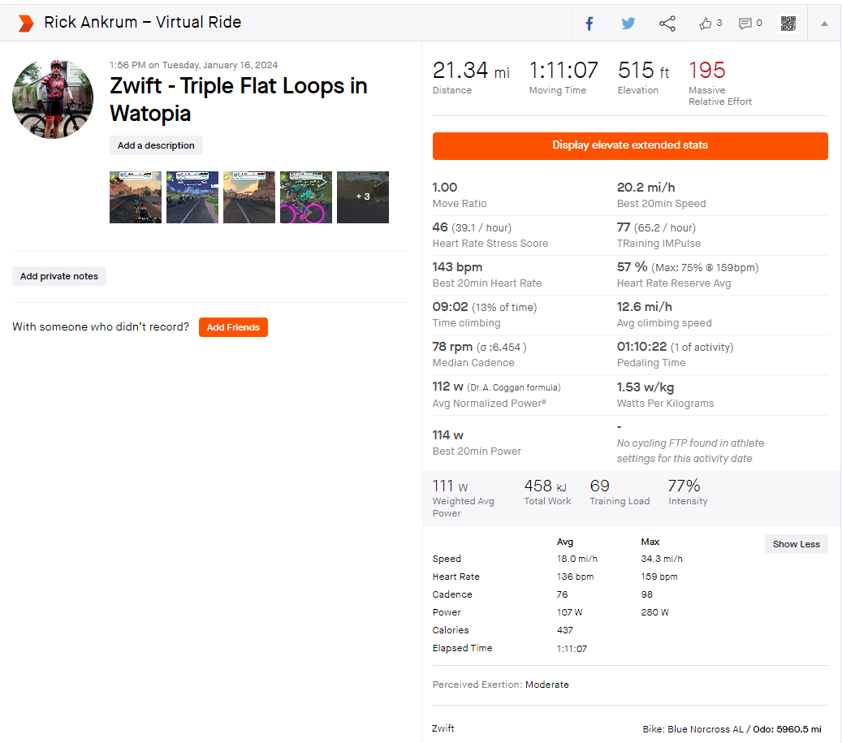Collapse details with Show Less
The width and height of the screenshot is (842, 743).
(x=796, y=544)
